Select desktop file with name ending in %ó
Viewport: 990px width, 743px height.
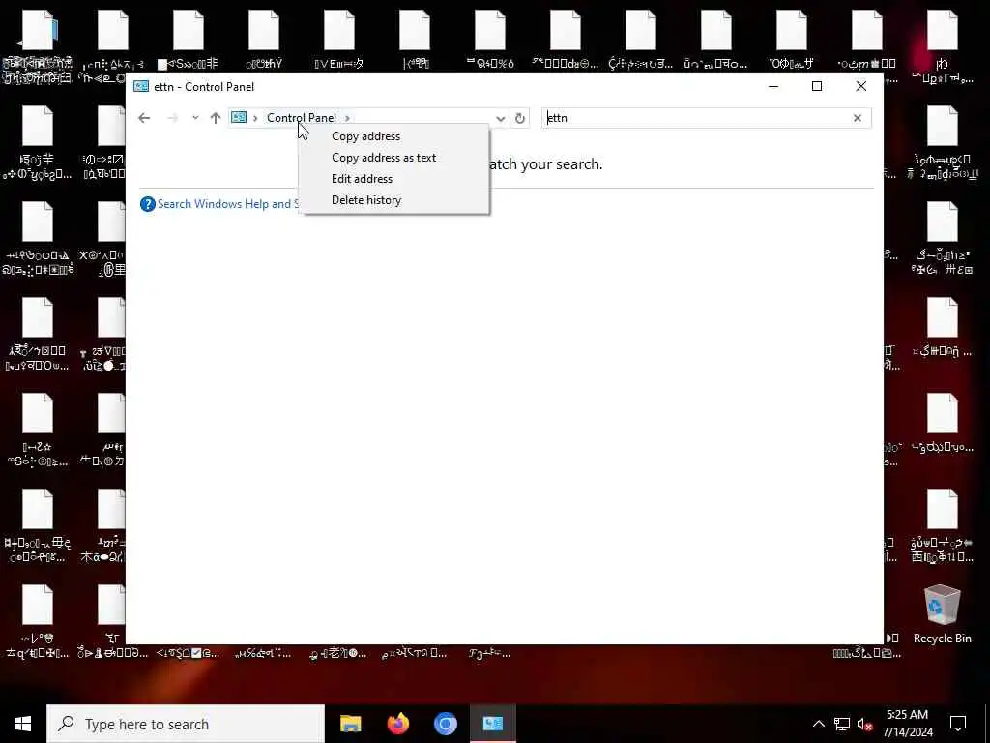(x=490, y=40)
